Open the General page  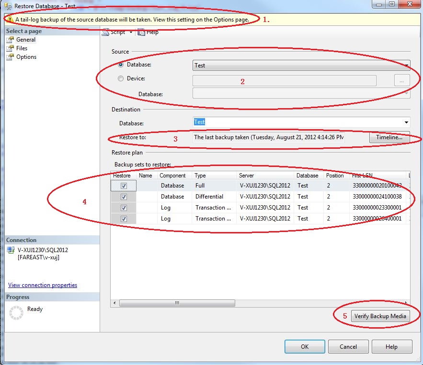point(25,40)
